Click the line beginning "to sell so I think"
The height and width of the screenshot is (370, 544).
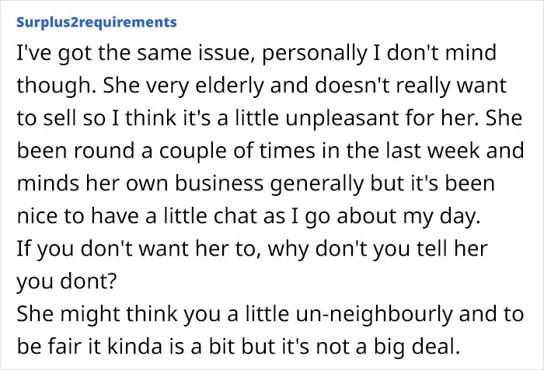click(x=269, y=118)
